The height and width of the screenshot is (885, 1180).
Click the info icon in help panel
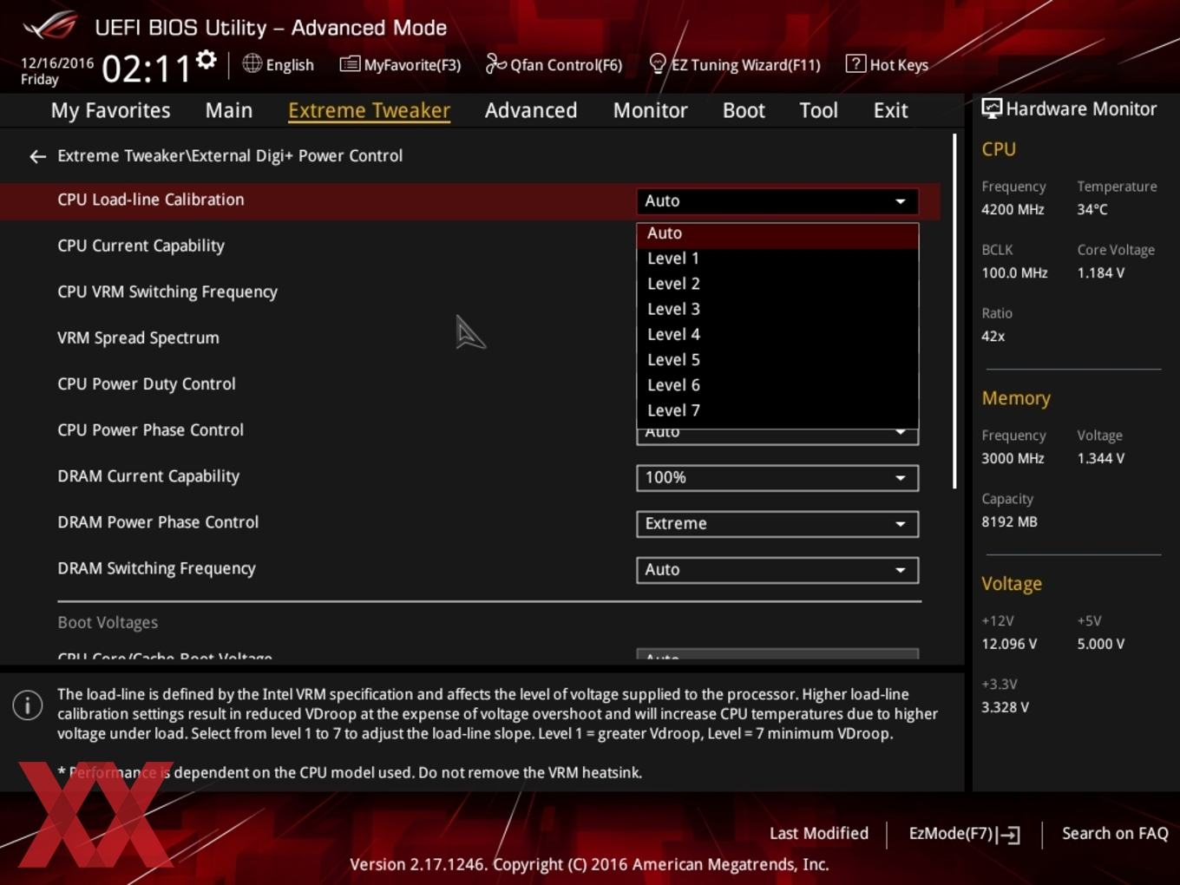point(28,705)
